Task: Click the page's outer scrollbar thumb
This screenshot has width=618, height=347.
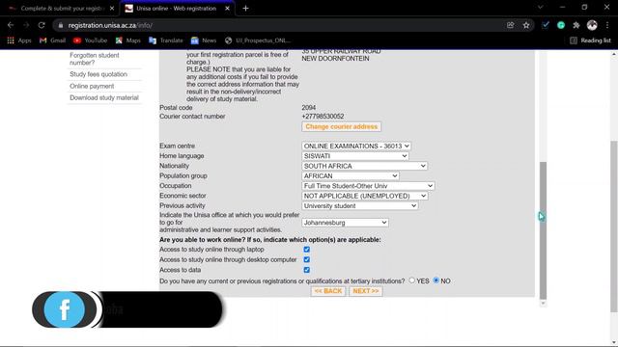Action: point(614,227)
